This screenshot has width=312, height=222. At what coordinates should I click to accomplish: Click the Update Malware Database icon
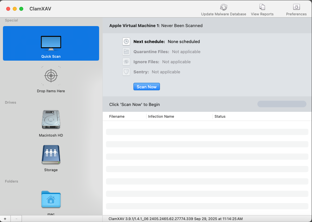[x=223, y=7]
